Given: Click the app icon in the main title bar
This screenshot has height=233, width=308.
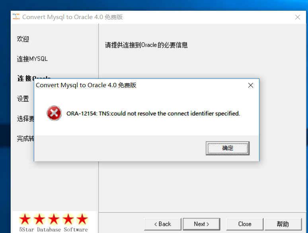Looking at the screenshot, I should tap(16, 16).
